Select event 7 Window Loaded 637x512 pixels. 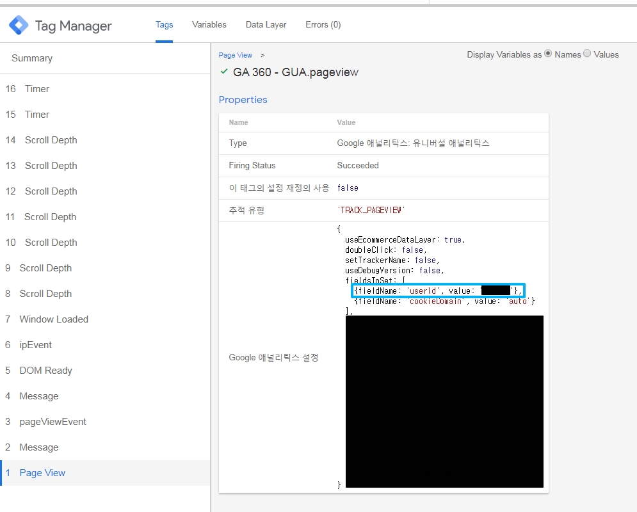[105, 319]
